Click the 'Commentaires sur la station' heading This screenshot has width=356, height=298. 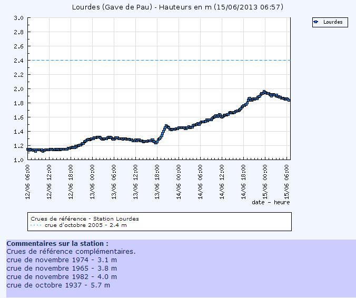coord(57,244)
